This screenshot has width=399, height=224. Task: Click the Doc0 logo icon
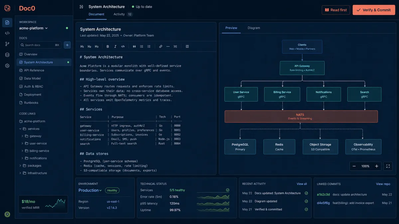coord(7,8)
